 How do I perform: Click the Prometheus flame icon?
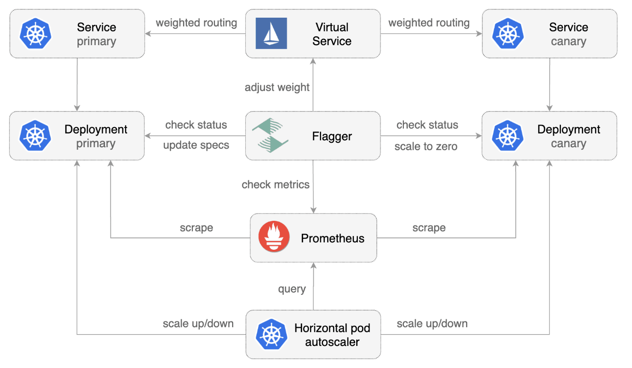274,237
